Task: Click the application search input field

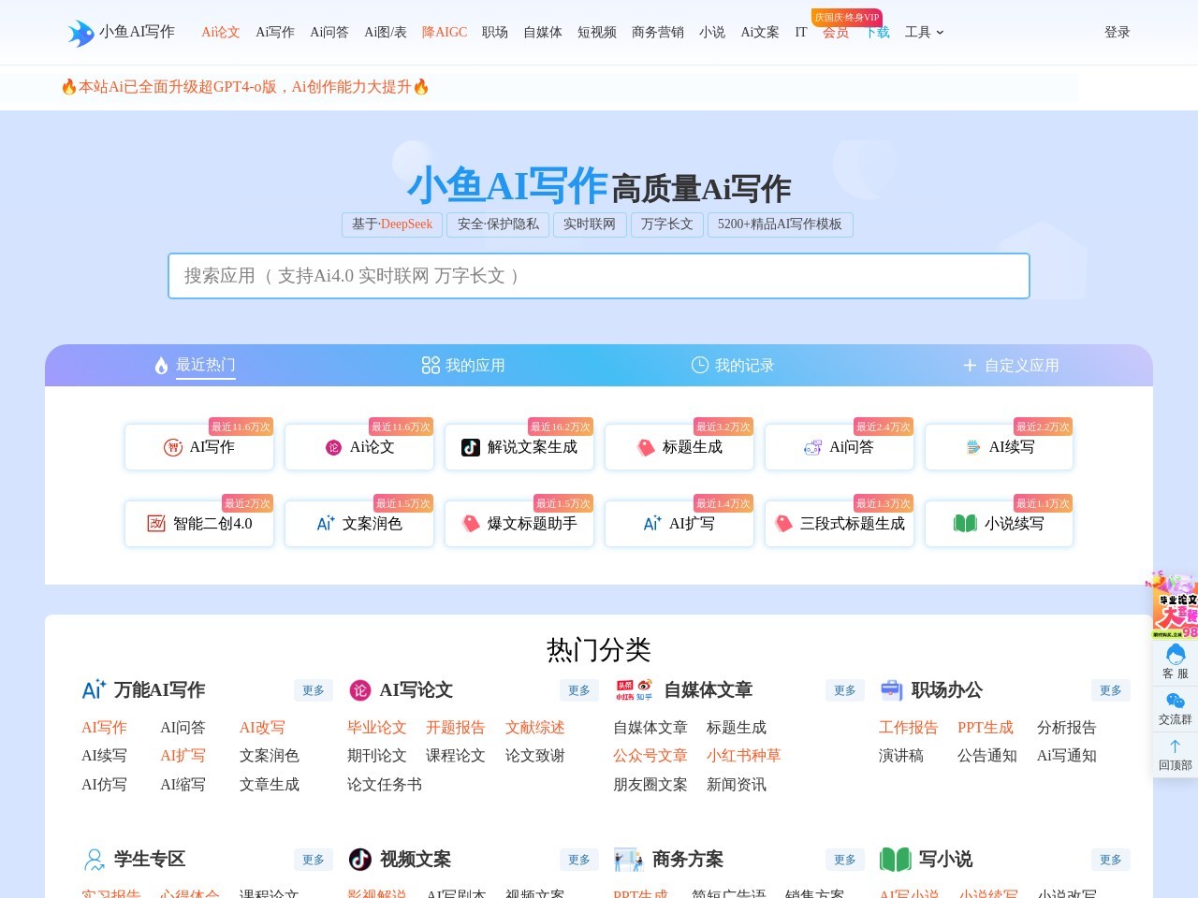Action: (x=599, y=276)
